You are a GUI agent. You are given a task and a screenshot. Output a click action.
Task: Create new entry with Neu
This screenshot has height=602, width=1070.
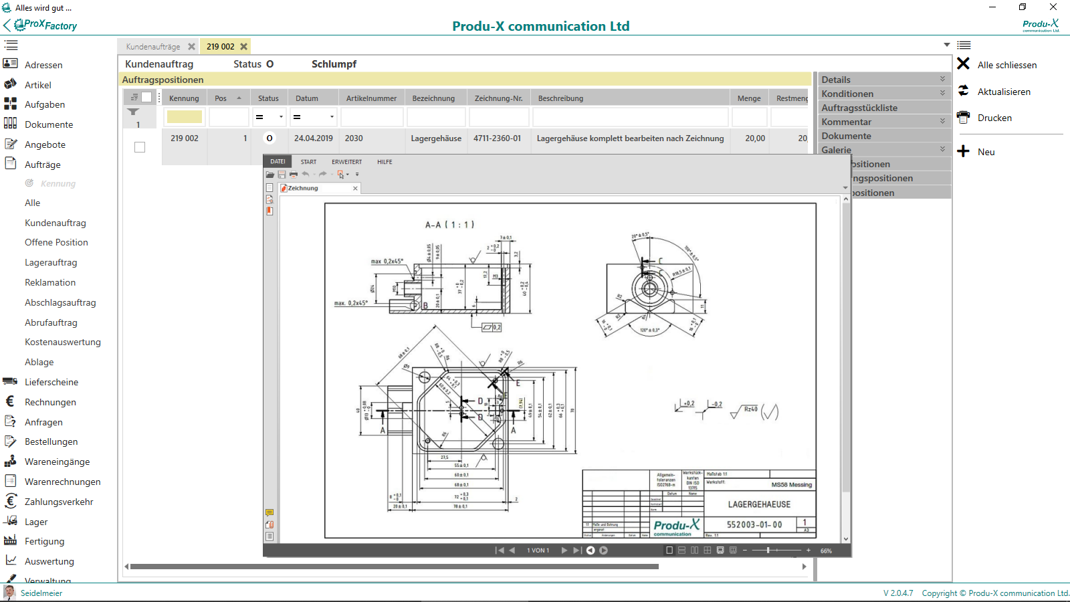[x=986, y=152]
